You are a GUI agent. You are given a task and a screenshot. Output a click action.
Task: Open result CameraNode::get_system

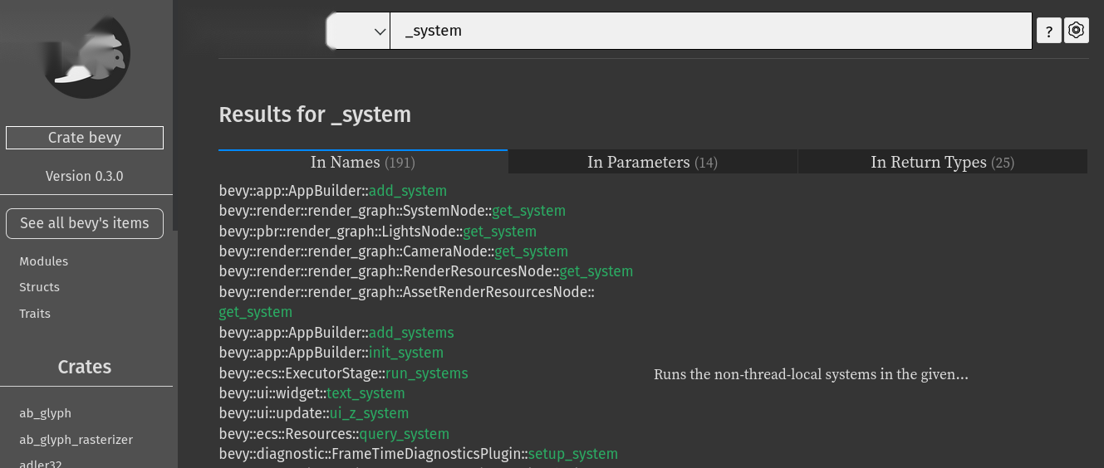pos(394,251)
